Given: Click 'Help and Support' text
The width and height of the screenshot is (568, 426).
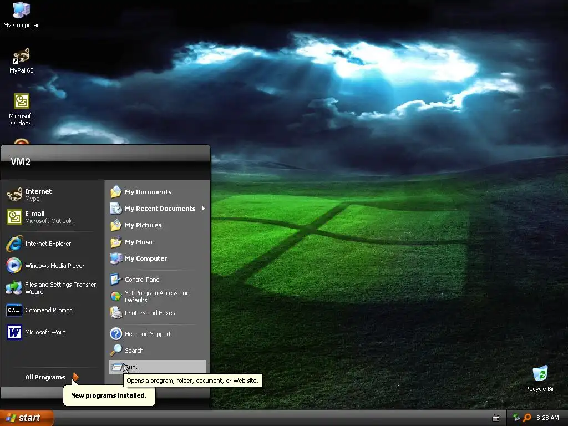Looking at the screenshot, I should coord(148,334).
